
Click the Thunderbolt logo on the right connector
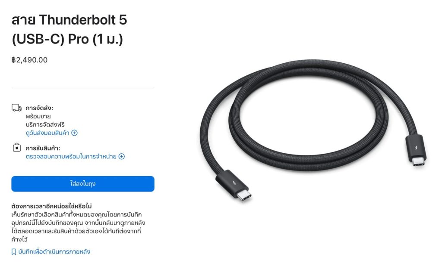pyautogui.click(x=417, y=147)
